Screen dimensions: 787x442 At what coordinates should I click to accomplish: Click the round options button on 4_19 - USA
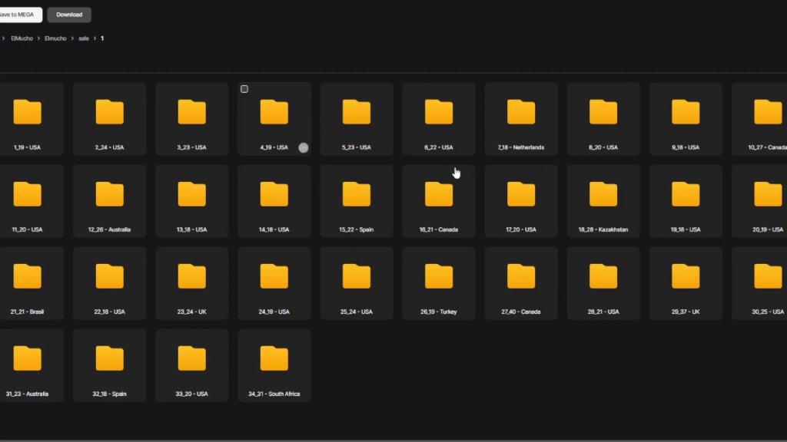point(304,147)
